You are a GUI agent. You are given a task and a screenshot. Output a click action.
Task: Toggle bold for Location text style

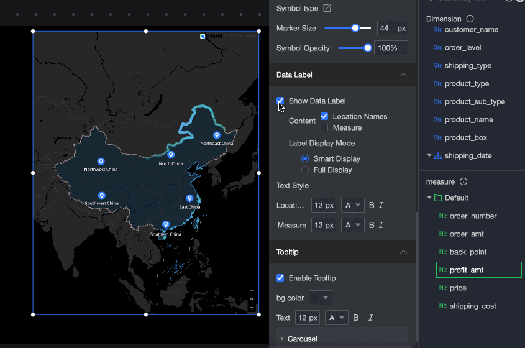tap(372, 205)
